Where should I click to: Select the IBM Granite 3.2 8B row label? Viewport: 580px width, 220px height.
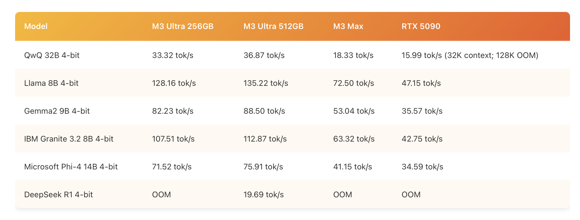[x=69, y=139]
